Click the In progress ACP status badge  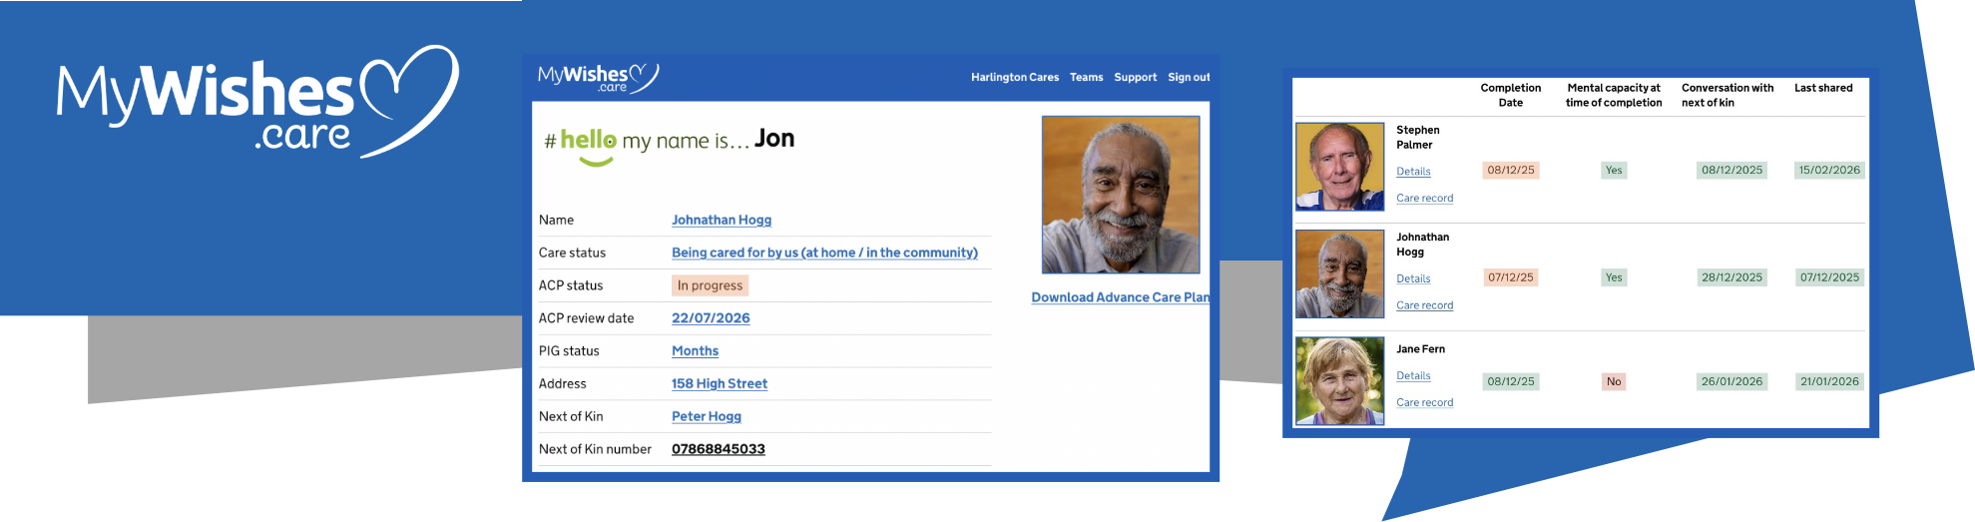(x=710, y=285)
